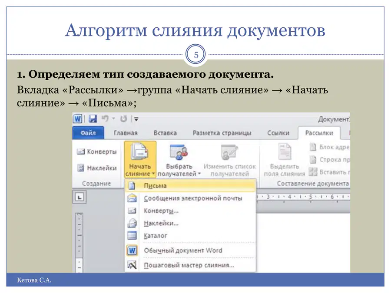
Task: Open the Customize Quick Access Toolbar arrow
Action: pyautogui.click(x=136, y=119)
